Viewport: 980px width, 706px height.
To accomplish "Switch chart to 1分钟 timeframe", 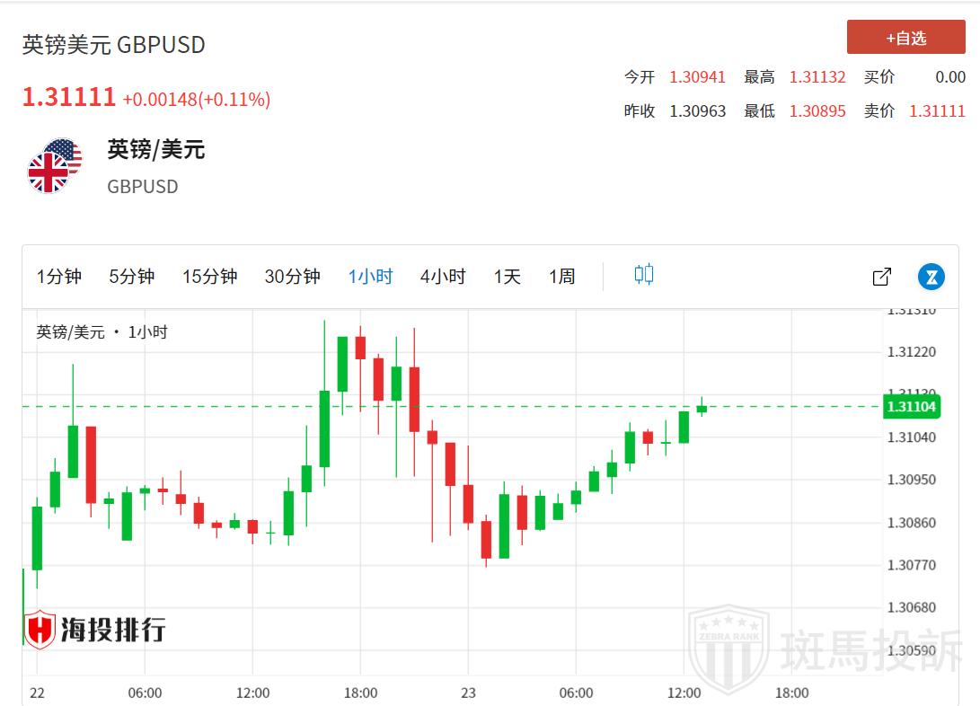I will (x=59, y=277).
